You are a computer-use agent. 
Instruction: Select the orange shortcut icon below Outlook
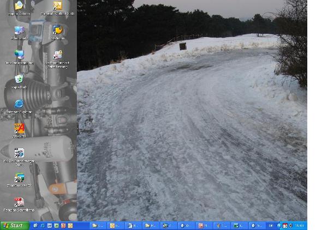58,33
